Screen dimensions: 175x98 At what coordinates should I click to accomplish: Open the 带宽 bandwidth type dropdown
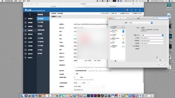click(x=79, y=60)
